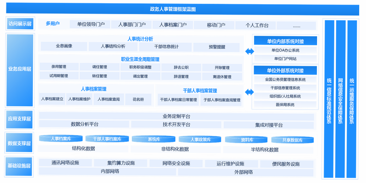Screen dimensions: 366x183
Task: Click the 业务定制平台 bar
Action: coord(177,116)
